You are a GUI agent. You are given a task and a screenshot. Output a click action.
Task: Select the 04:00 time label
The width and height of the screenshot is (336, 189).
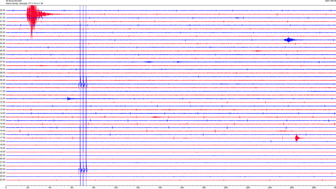coord(3,40)
